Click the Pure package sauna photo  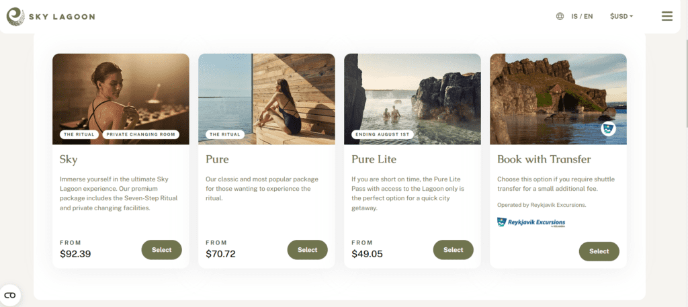(x=266, y=99)
